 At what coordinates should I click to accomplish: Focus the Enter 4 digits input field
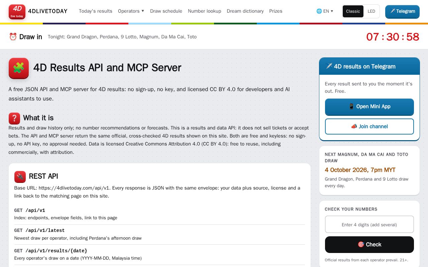[369, 225]
